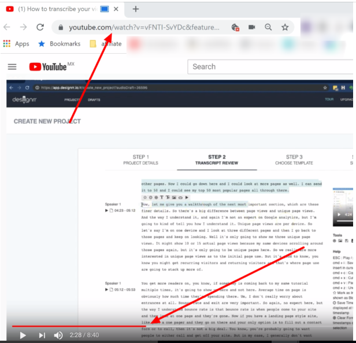Click the zoom magnifier icon in address bar
The width and height of the screenshot is (356, 343).
pos(268,27)
